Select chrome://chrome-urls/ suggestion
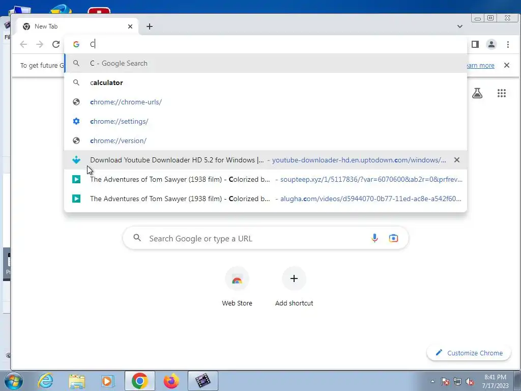 pyautogui.click(x=266, y=102)
